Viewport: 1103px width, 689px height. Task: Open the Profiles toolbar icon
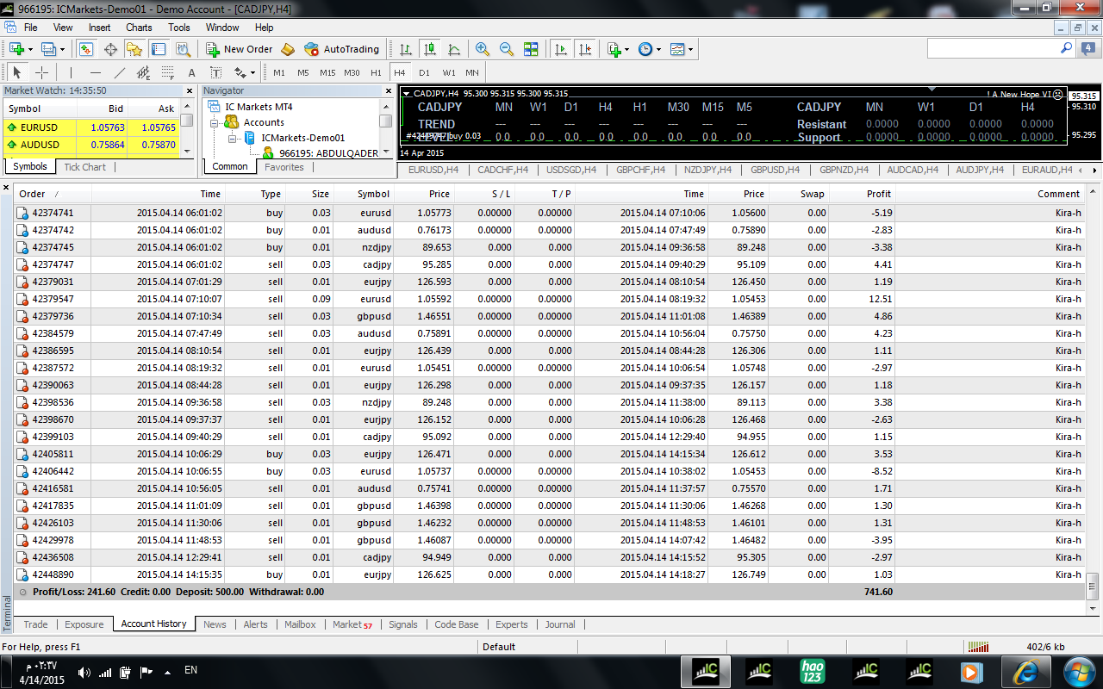(47, 49)
